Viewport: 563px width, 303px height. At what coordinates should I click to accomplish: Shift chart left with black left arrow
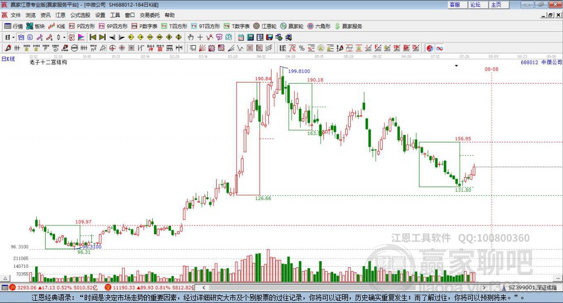pos(112,37)
